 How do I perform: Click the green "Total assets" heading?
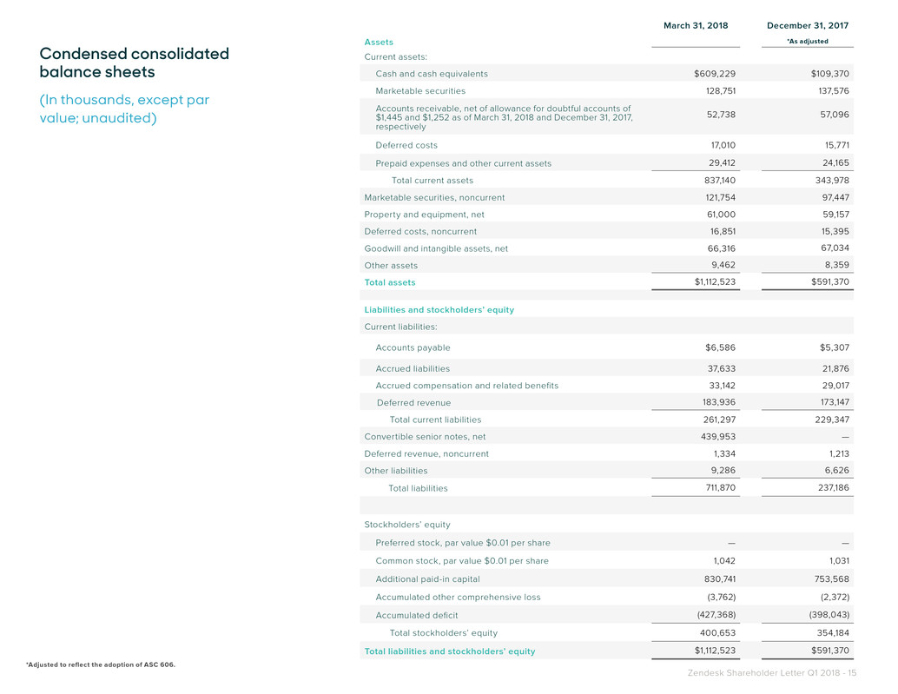point(389,282)
